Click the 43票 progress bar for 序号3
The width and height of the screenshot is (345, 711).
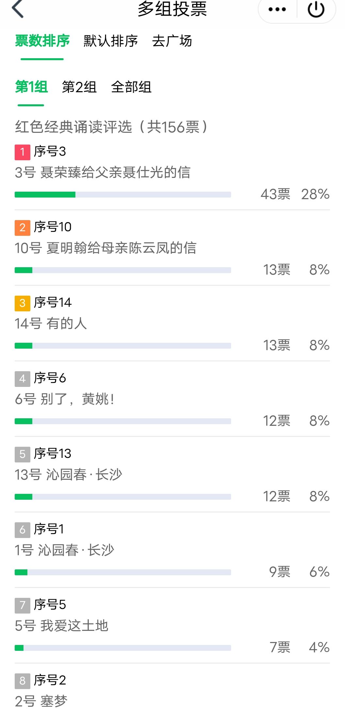click(123, 195)
